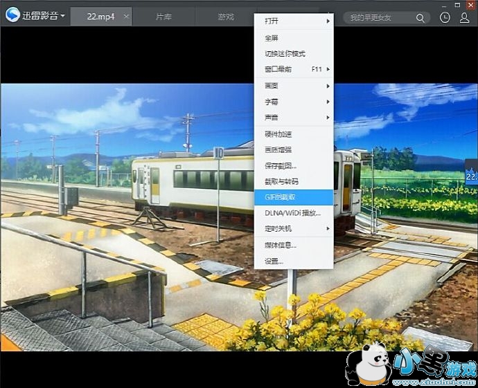Screen dimensions: 478x388
Task: Close the 22.mp4 tab
Action: [127, 17]
